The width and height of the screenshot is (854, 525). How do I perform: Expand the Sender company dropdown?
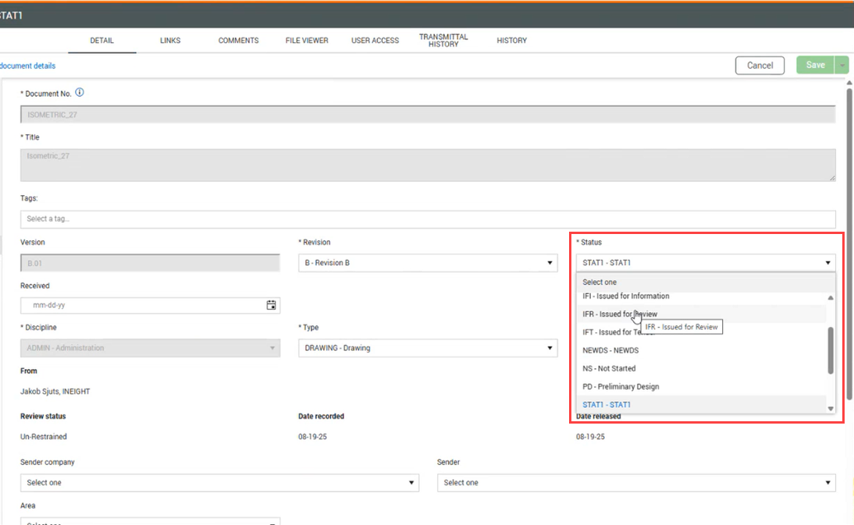(219, 483)
